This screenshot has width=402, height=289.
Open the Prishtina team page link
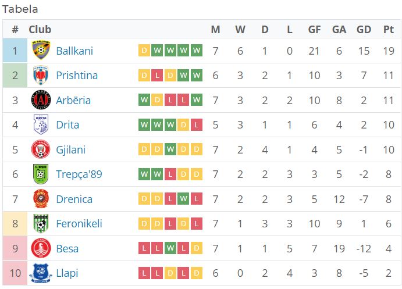click(77, 76)
